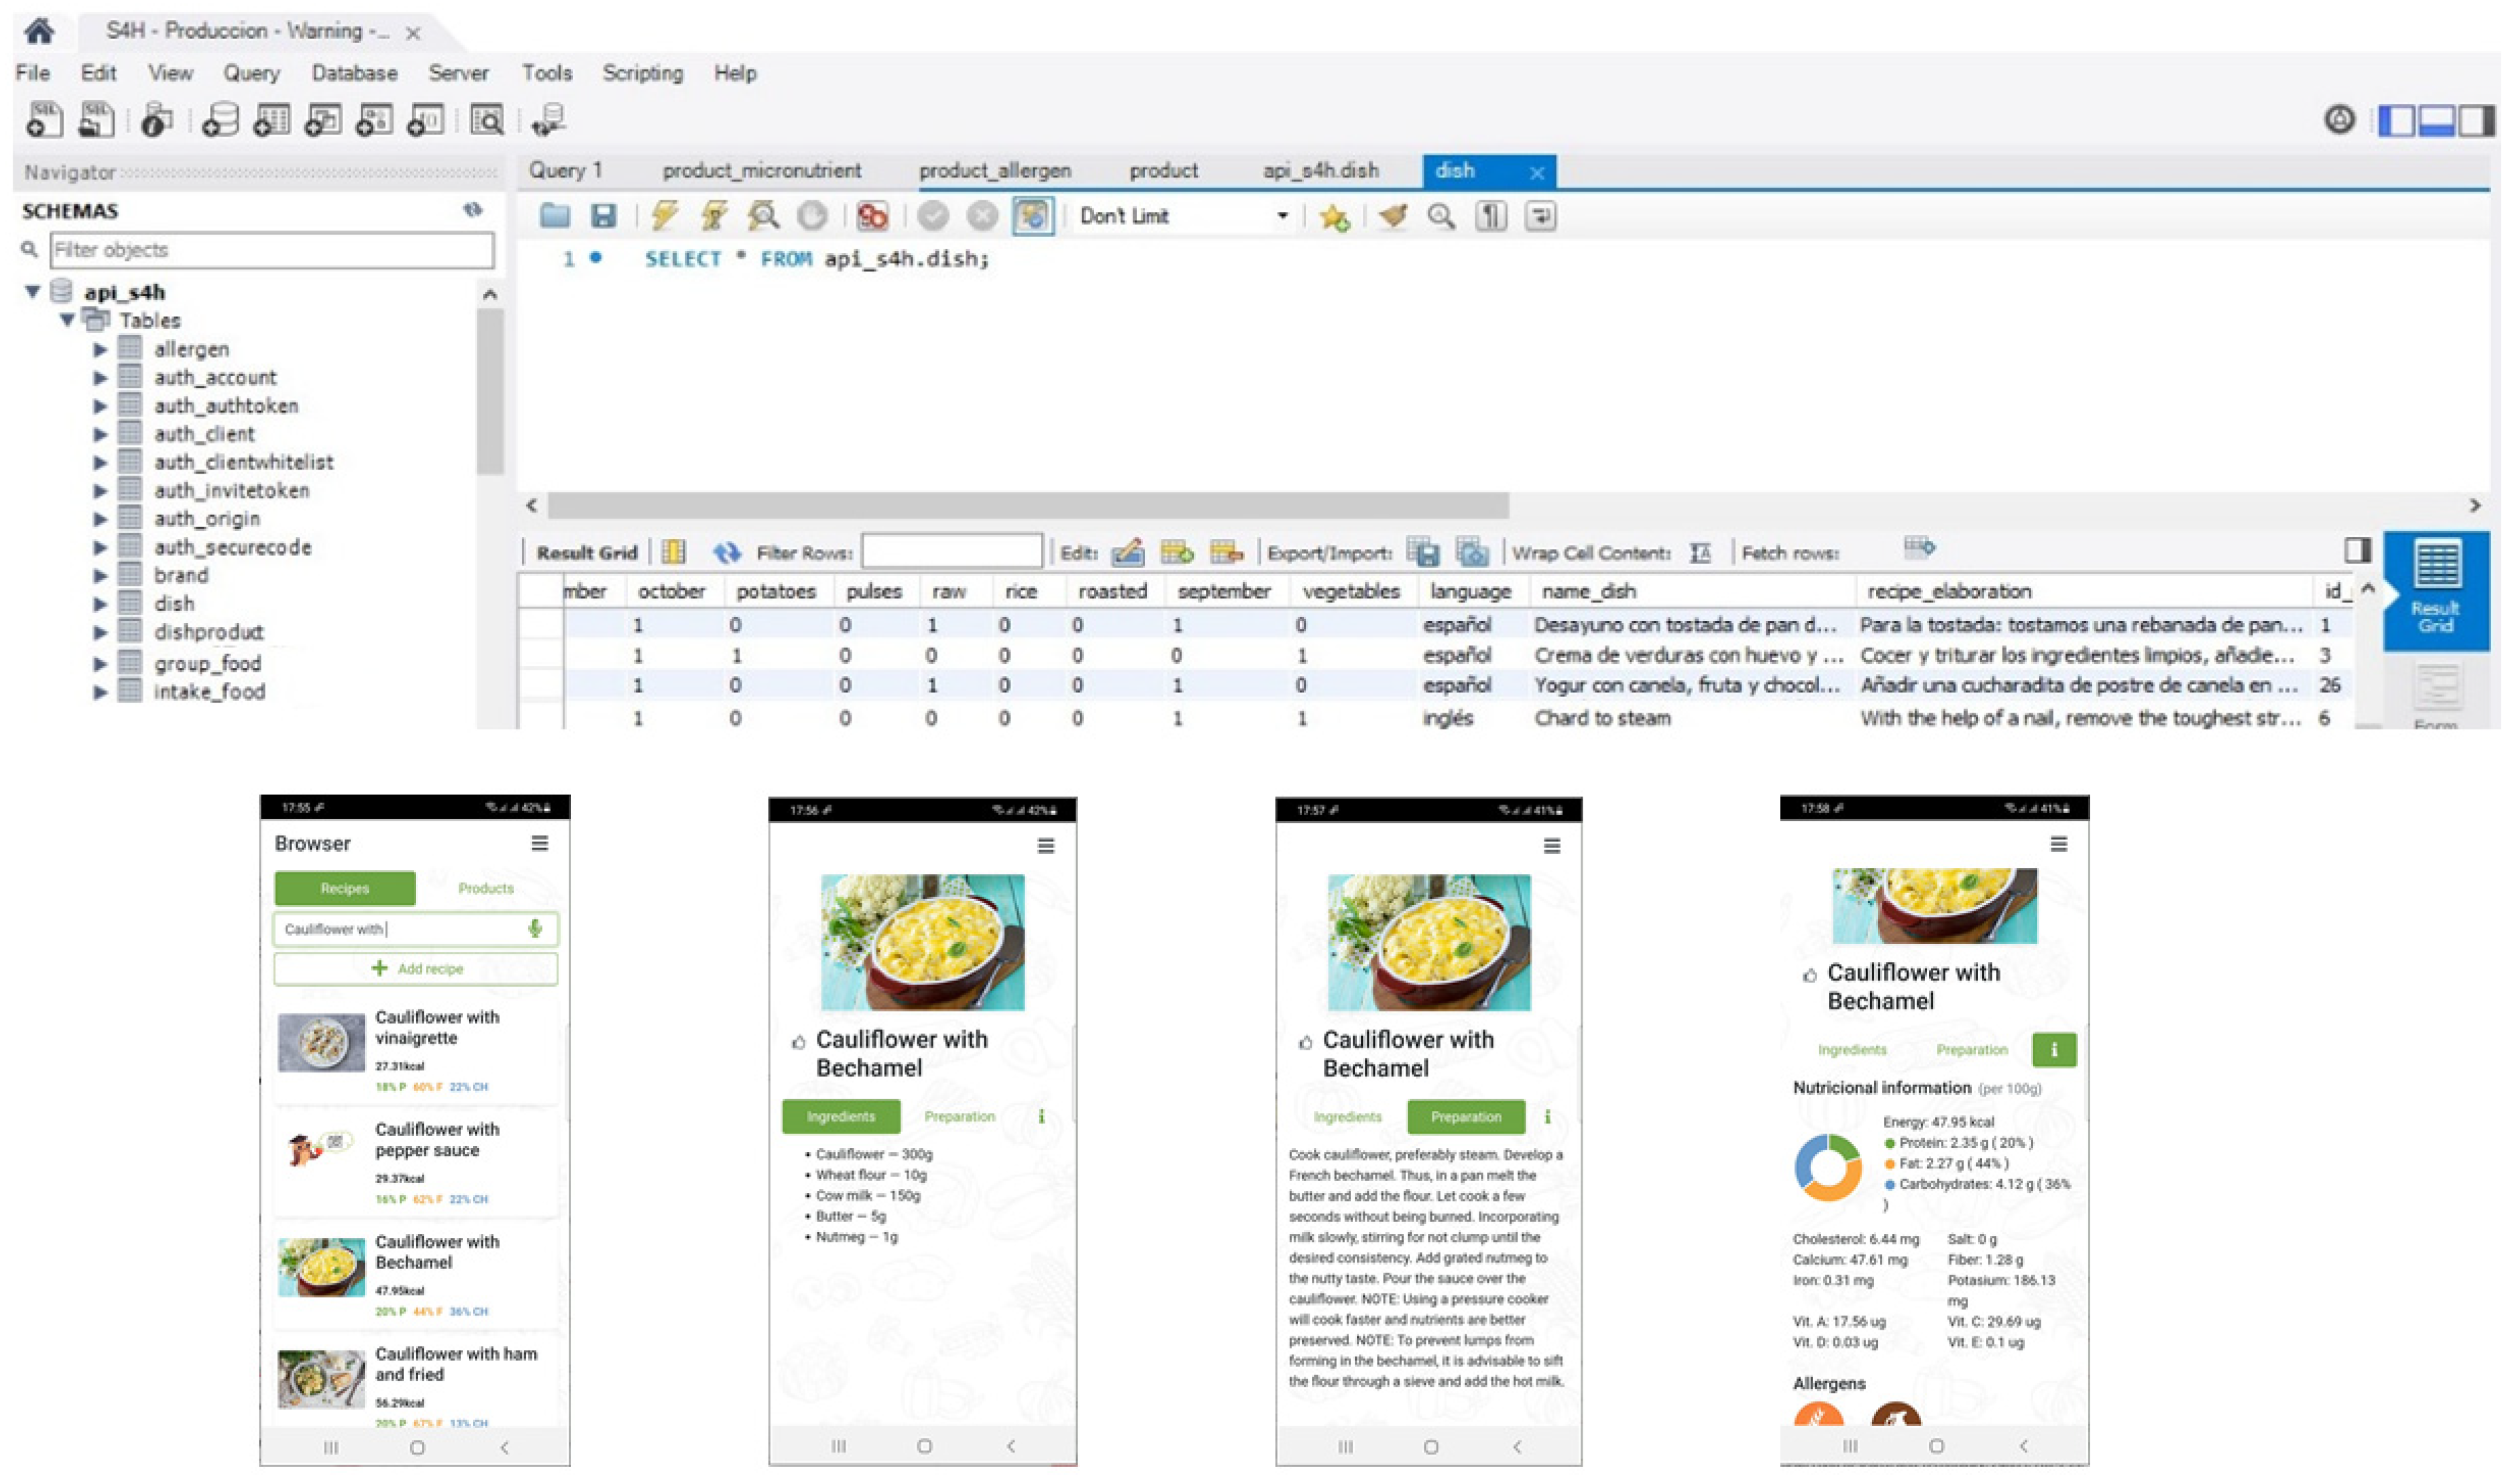Click the editor's horizontal scrollbar

[1027, 506]
